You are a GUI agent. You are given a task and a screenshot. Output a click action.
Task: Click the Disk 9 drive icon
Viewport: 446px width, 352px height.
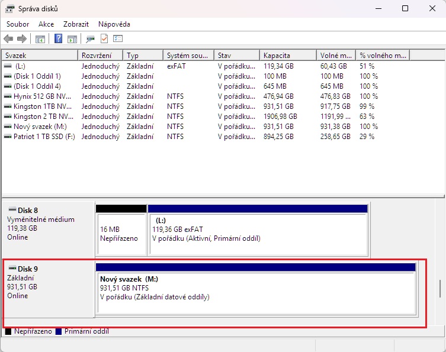click(x=12, y=268)
